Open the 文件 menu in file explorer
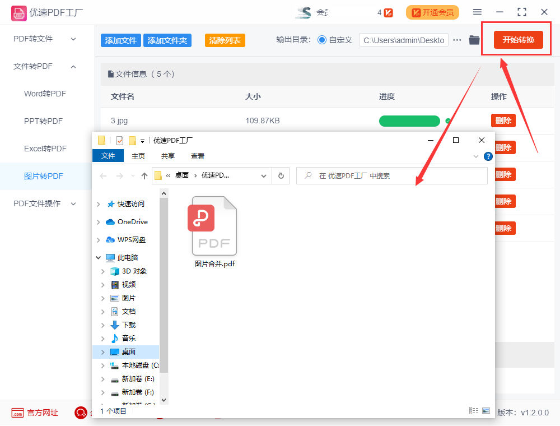This screenshot has height=426, width=560. click(x=108, y=156)
